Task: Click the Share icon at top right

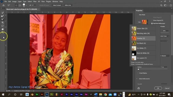Action: (171, 5)
